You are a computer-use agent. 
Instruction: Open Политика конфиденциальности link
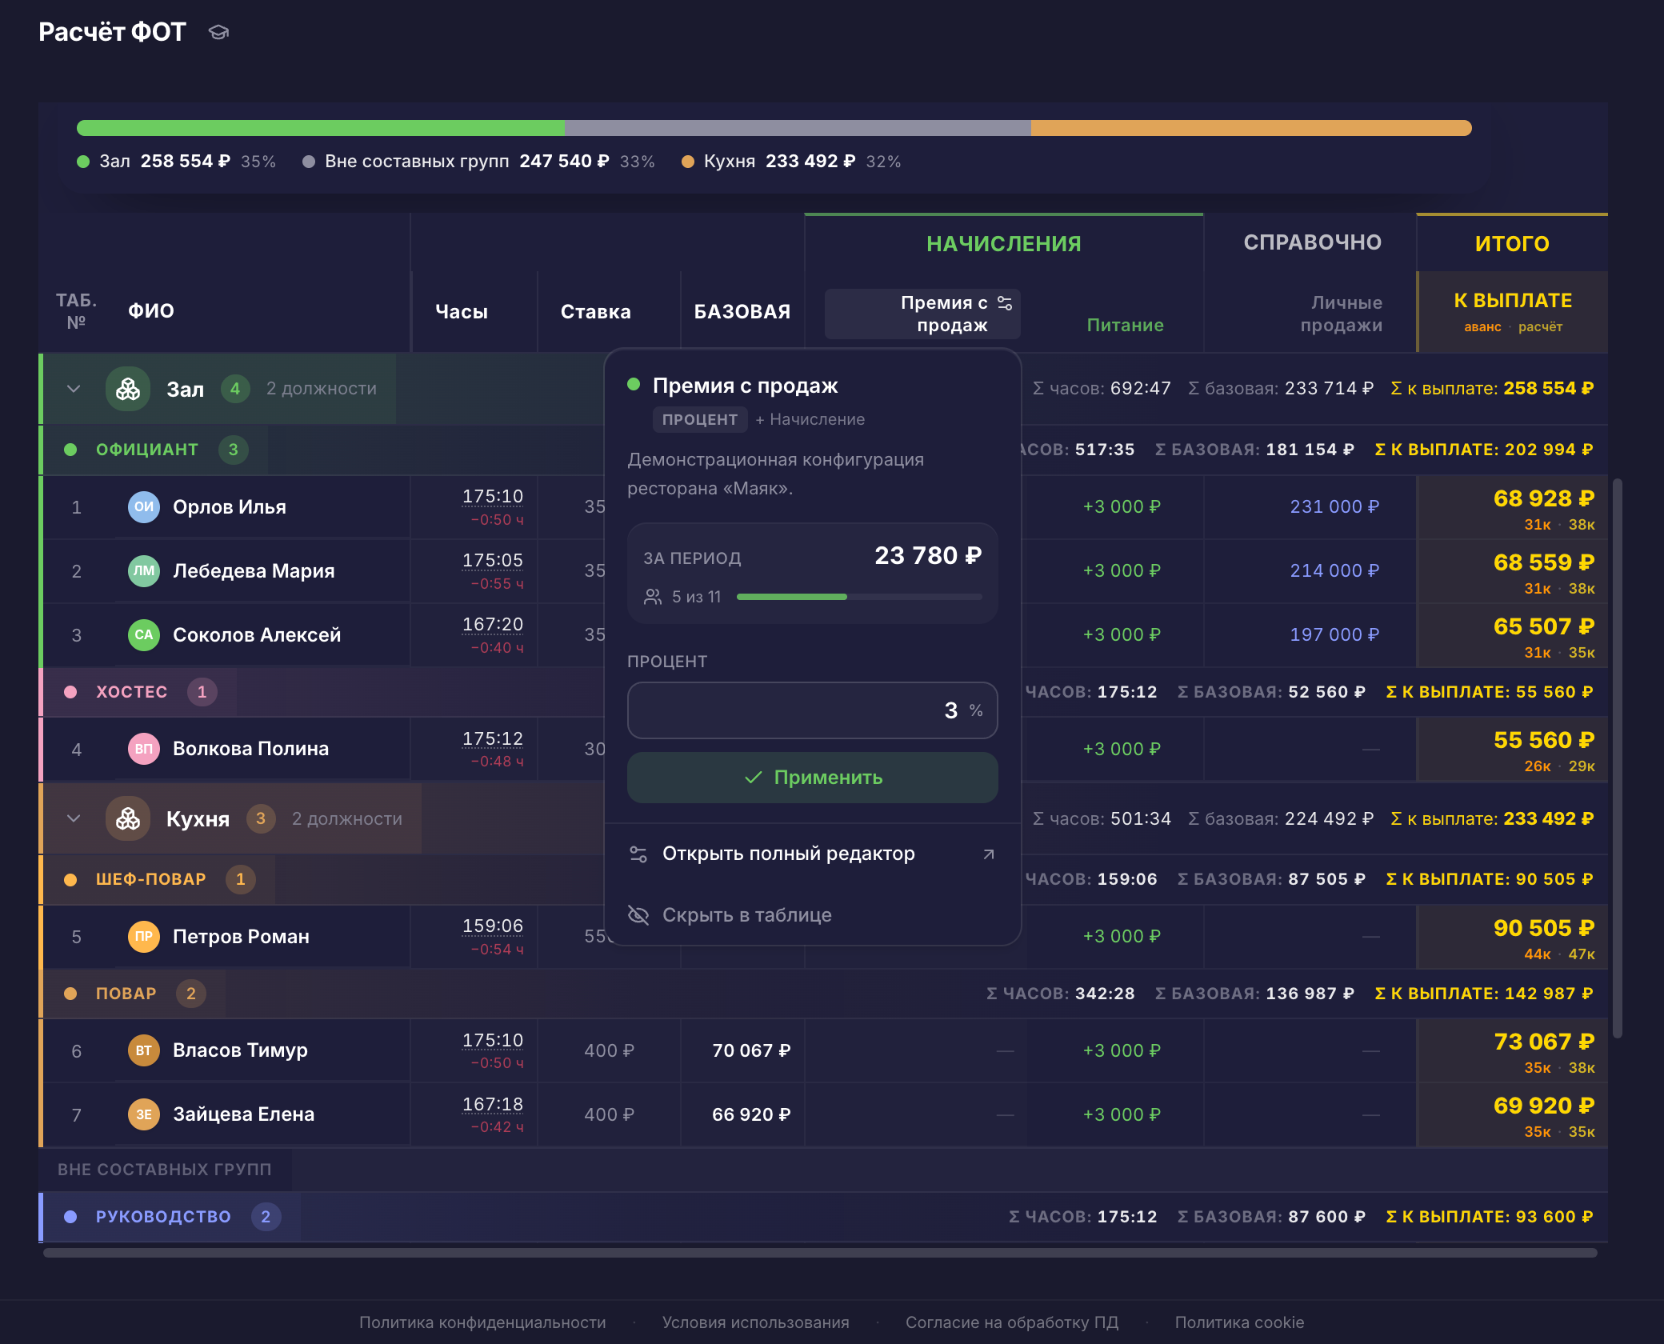[482, 1322]
